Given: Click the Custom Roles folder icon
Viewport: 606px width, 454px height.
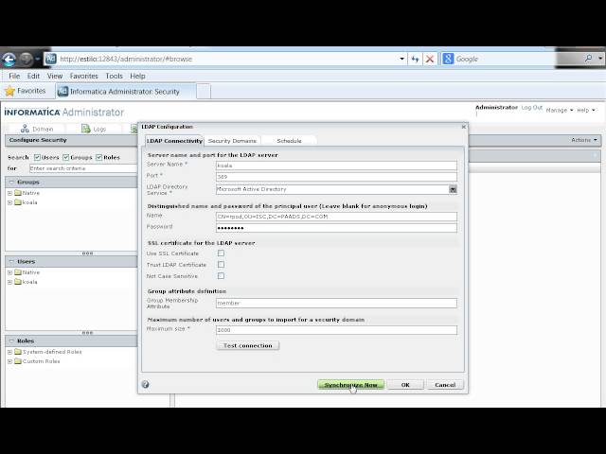Looking at the screenshot, I should point(18,361).
